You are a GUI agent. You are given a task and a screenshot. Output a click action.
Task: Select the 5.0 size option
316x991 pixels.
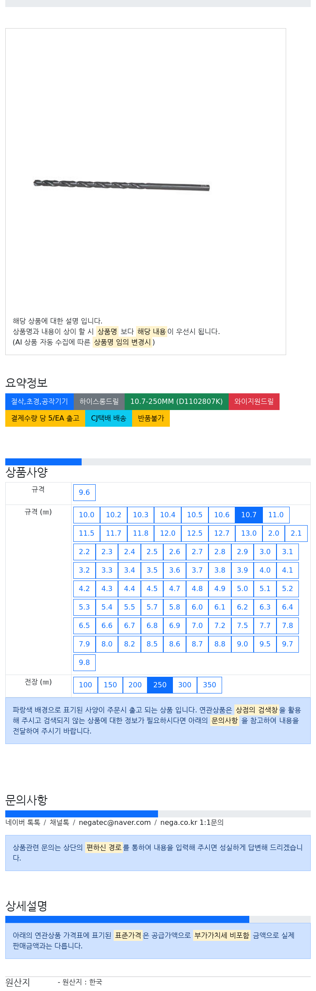242,588
